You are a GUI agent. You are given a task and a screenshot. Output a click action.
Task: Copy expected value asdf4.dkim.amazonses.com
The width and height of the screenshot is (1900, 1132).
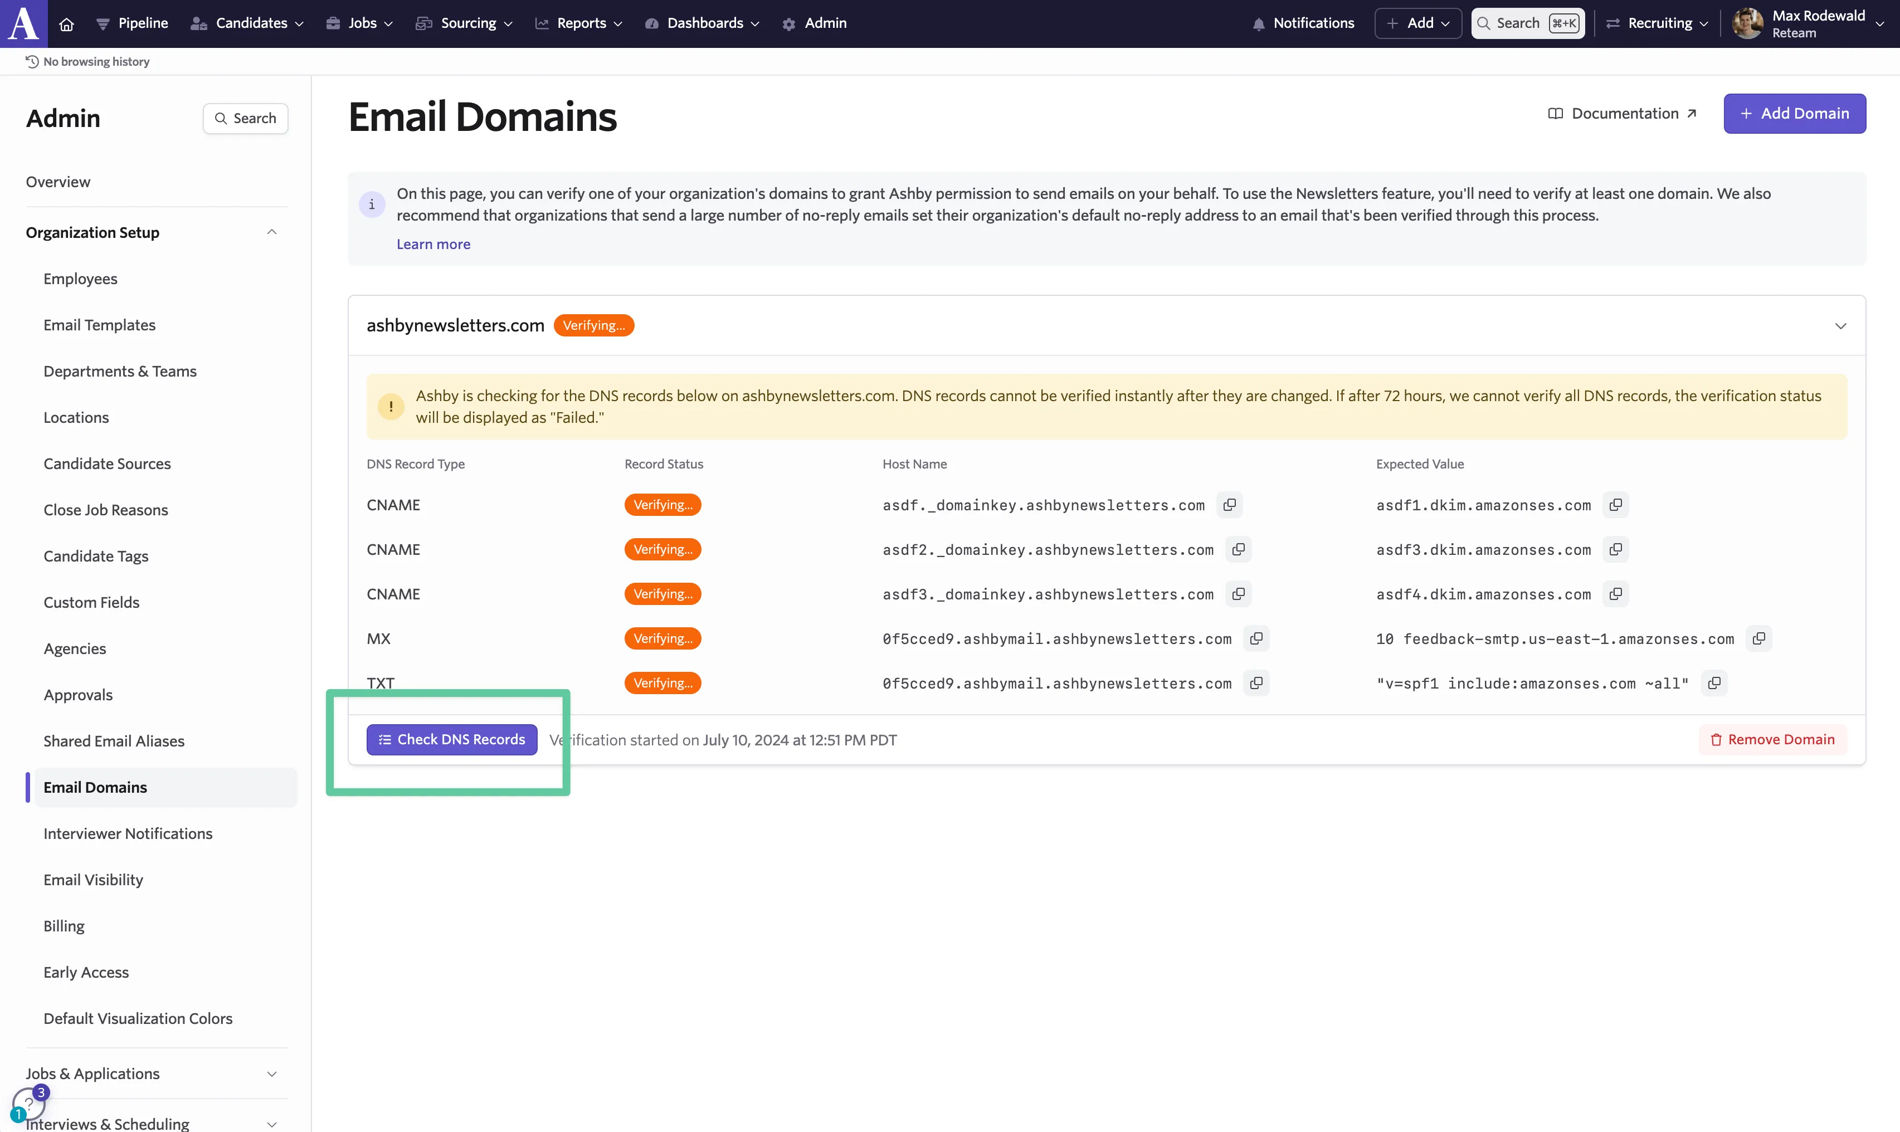point(1615,594)
